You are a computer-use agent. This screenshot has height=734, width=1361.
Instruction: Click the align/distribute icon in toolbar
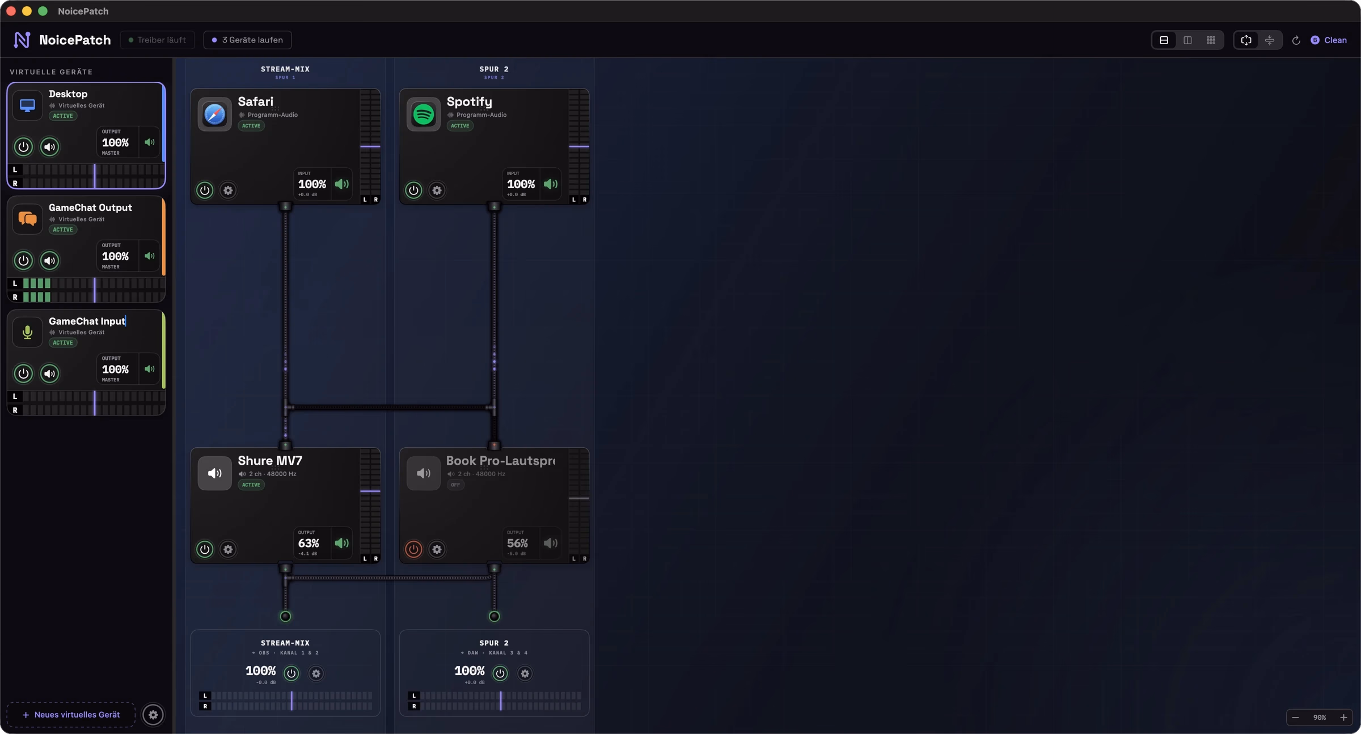point(1270,40)
